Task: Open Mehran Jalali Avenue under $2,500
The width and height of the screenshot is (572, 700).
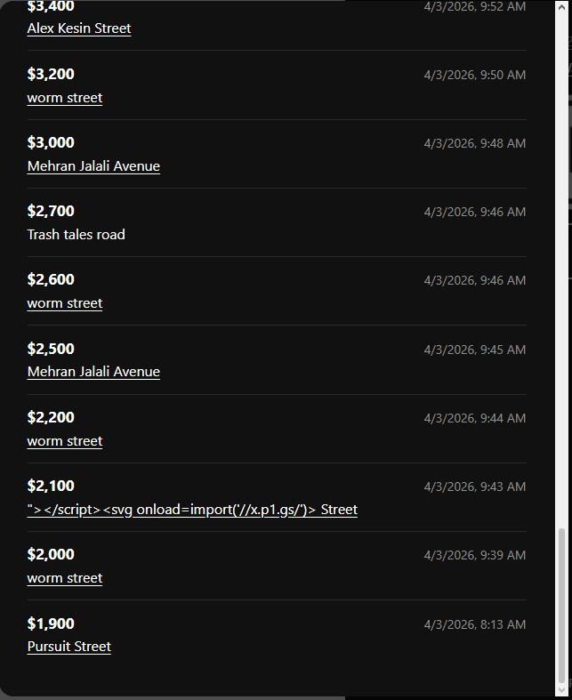Action: coord(93,372)
